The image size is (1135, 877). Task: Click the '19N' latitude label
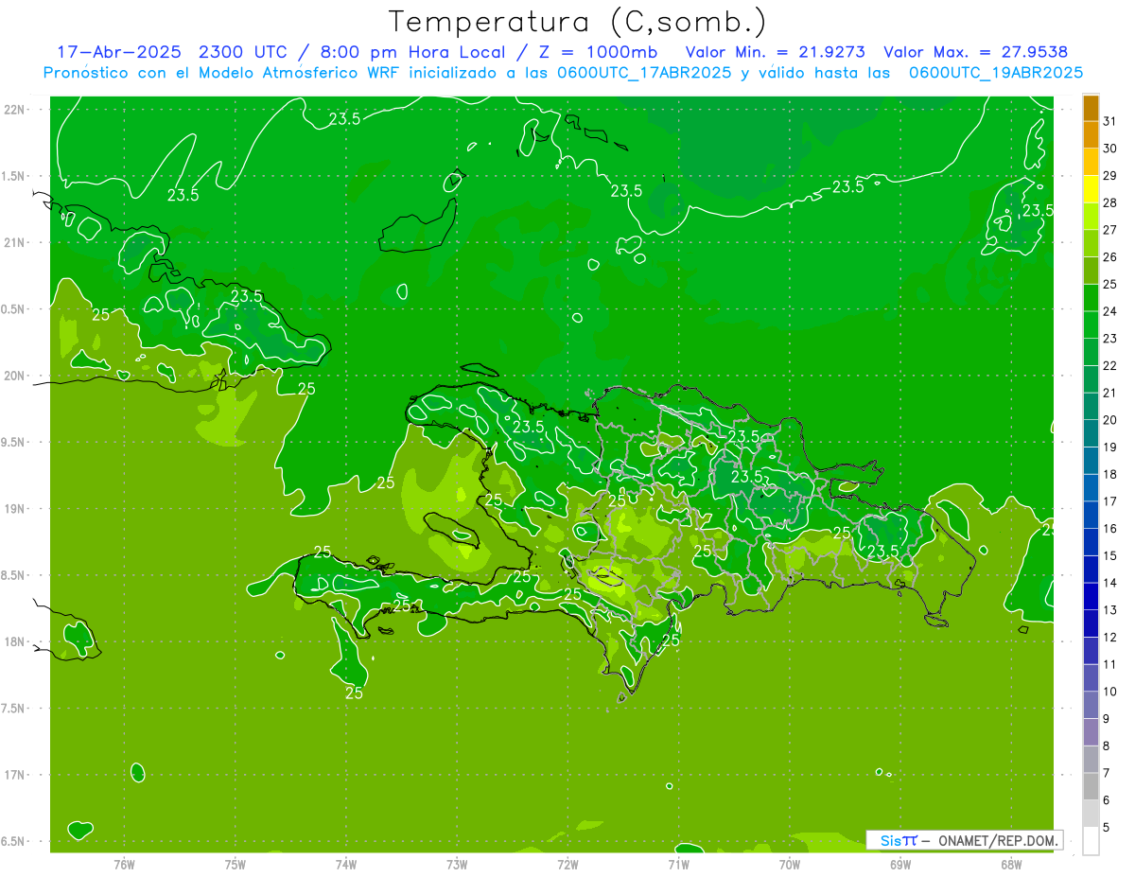point(14,508)
